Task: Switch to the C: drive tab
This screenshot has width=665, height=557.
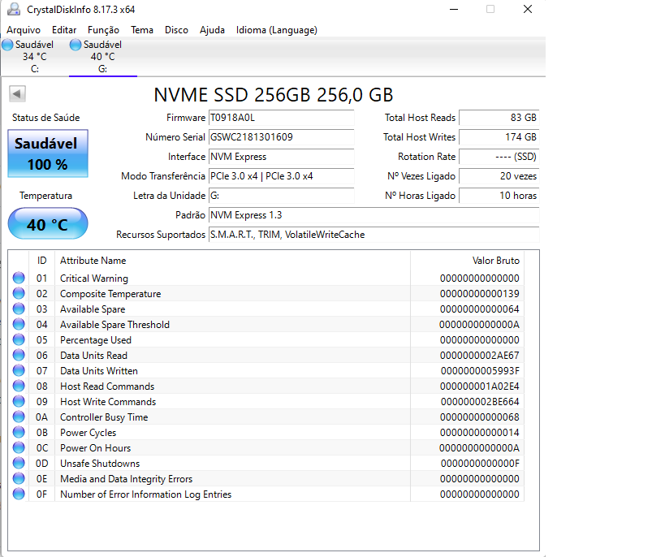Action: (x=35, y=57)
